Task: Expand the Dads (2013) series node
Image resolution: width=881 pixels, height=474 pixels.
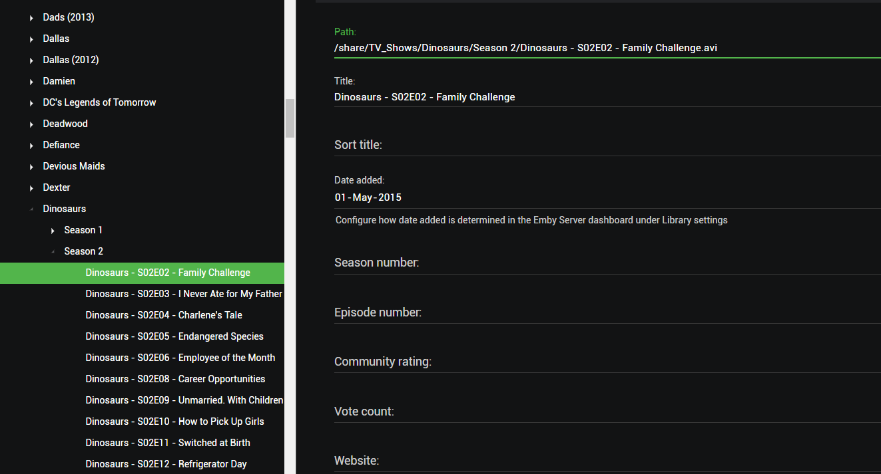Action: pos(31,17)
